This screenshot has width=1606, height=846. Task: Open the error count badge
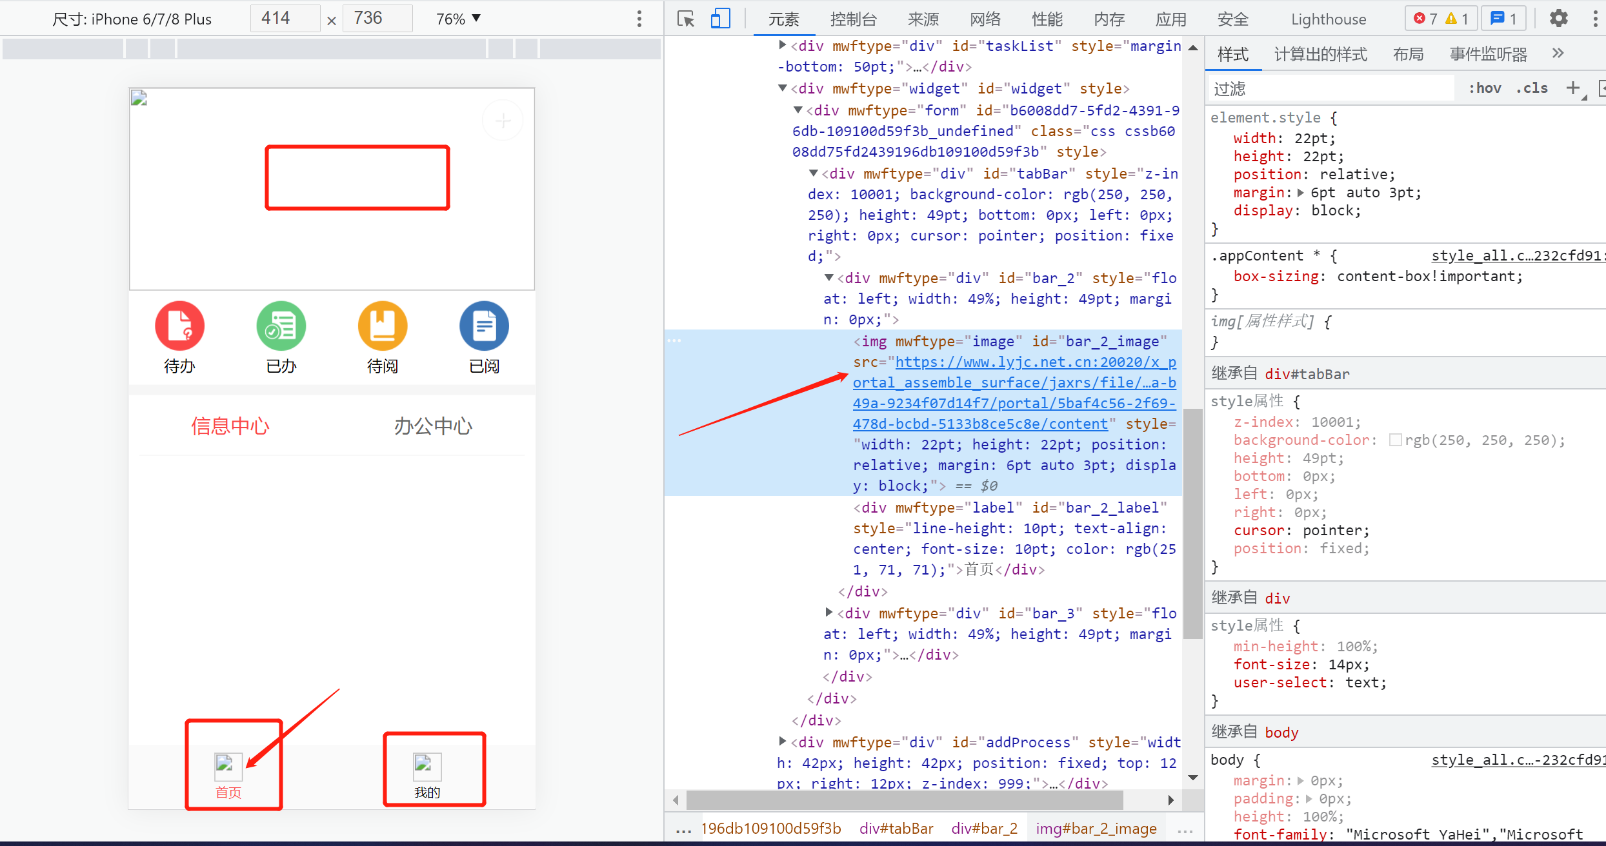(x=1425, y=19)
